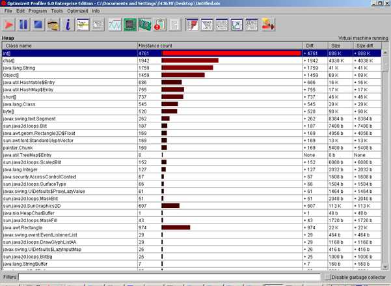The height and width of the screenshot is (286, 391).
Task: Select the int[] row in heap table
Action: pos(192,53)
